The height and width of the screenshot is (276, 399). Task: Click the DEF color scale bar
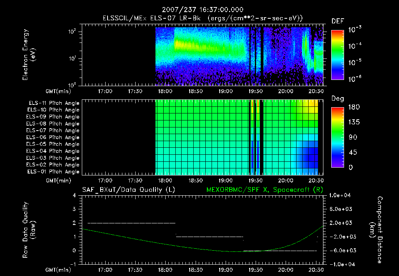[x=337, y=55]
